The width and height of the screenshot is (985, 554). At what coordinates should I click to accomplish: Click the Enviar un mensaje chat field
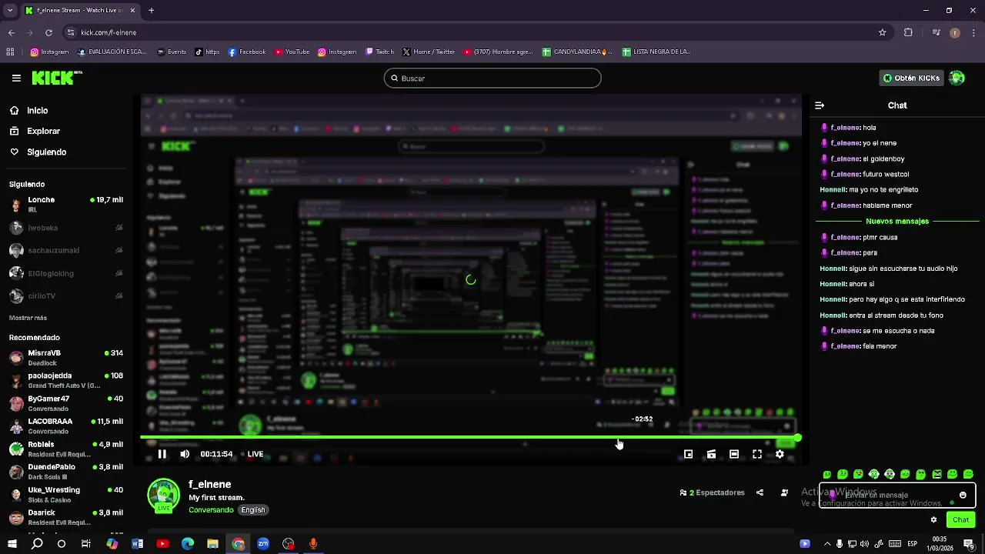coord(897,495)
